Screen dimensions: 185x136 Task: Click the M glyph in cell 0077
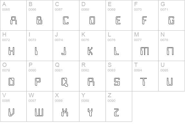pyautogui.click(x=145, y=51)
